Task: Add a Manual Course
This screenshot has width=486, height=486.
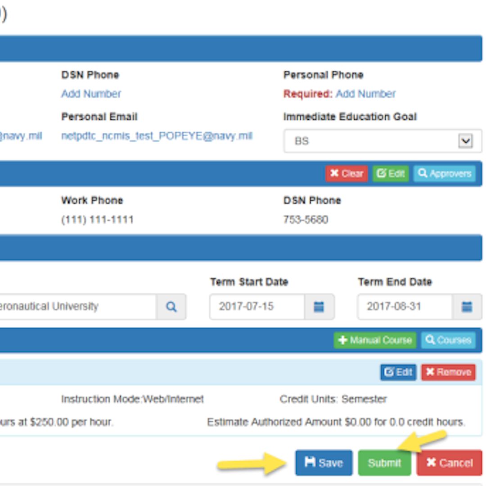Action: click(375, 340)
